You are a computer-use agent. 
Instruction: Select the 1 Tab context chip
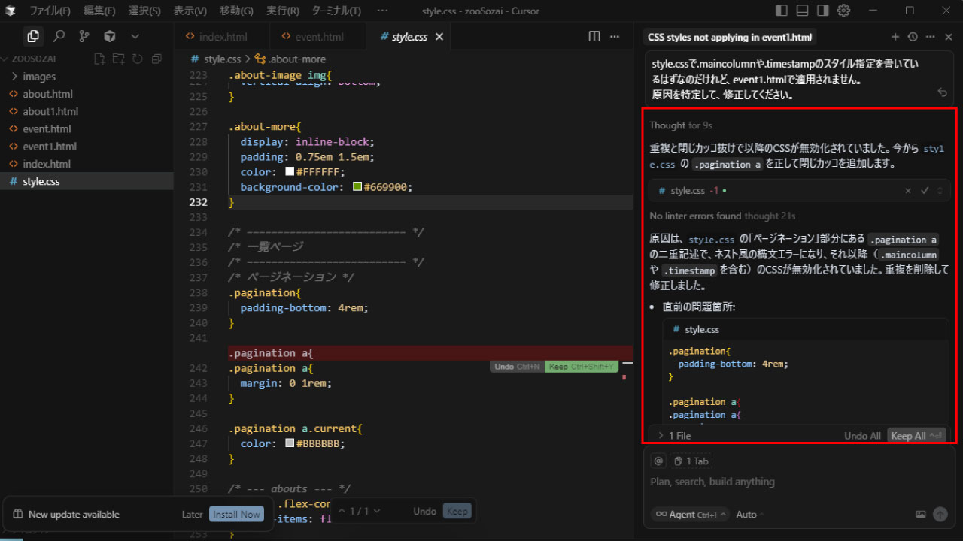691,461
